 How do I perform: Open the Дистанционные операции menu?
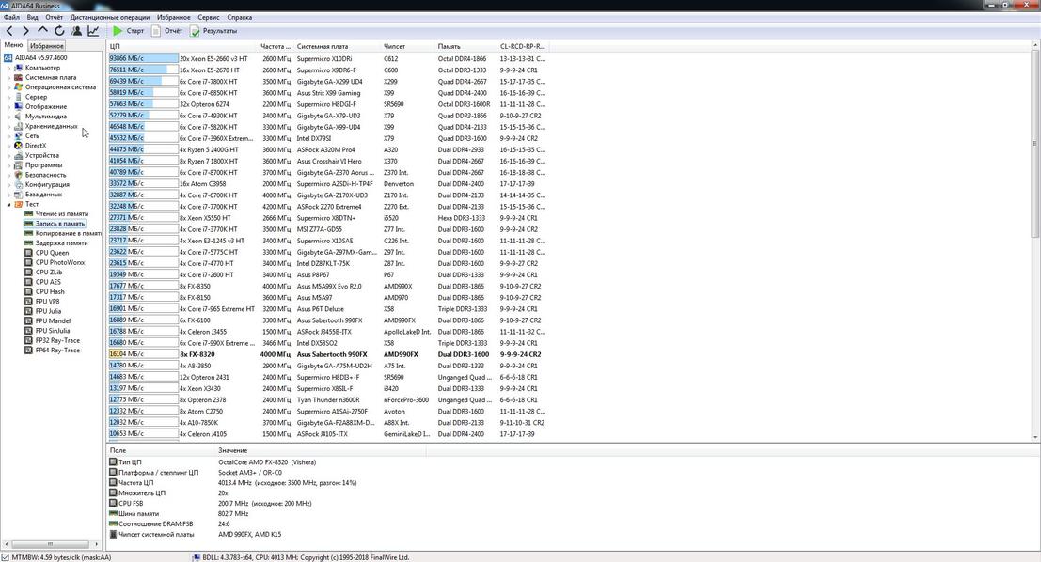click(109, 17)
